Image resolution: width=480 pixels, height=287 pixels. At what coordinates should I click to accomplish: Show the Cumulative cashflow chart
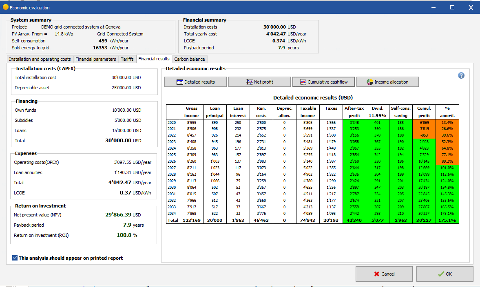pos(323,82)
